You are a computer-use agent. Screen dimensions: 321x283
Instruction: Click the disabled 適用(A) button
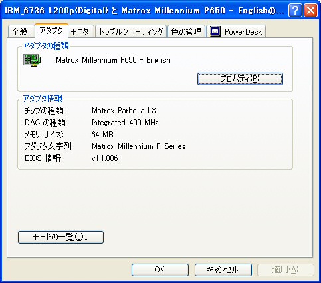click(286, 270)
